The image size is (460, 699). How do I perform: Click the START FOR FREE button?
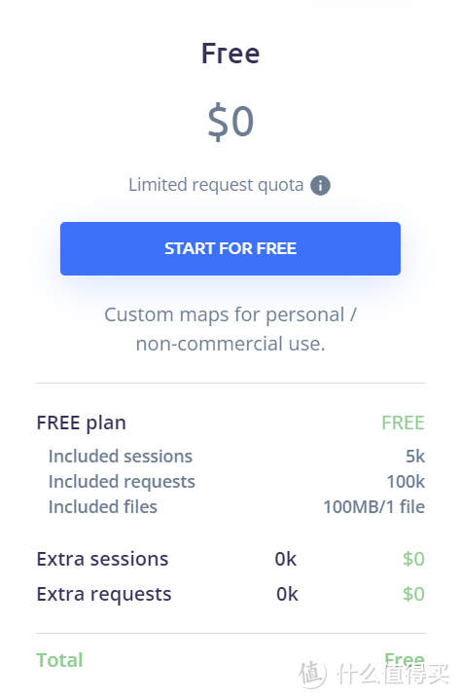[x=230, y=248]
